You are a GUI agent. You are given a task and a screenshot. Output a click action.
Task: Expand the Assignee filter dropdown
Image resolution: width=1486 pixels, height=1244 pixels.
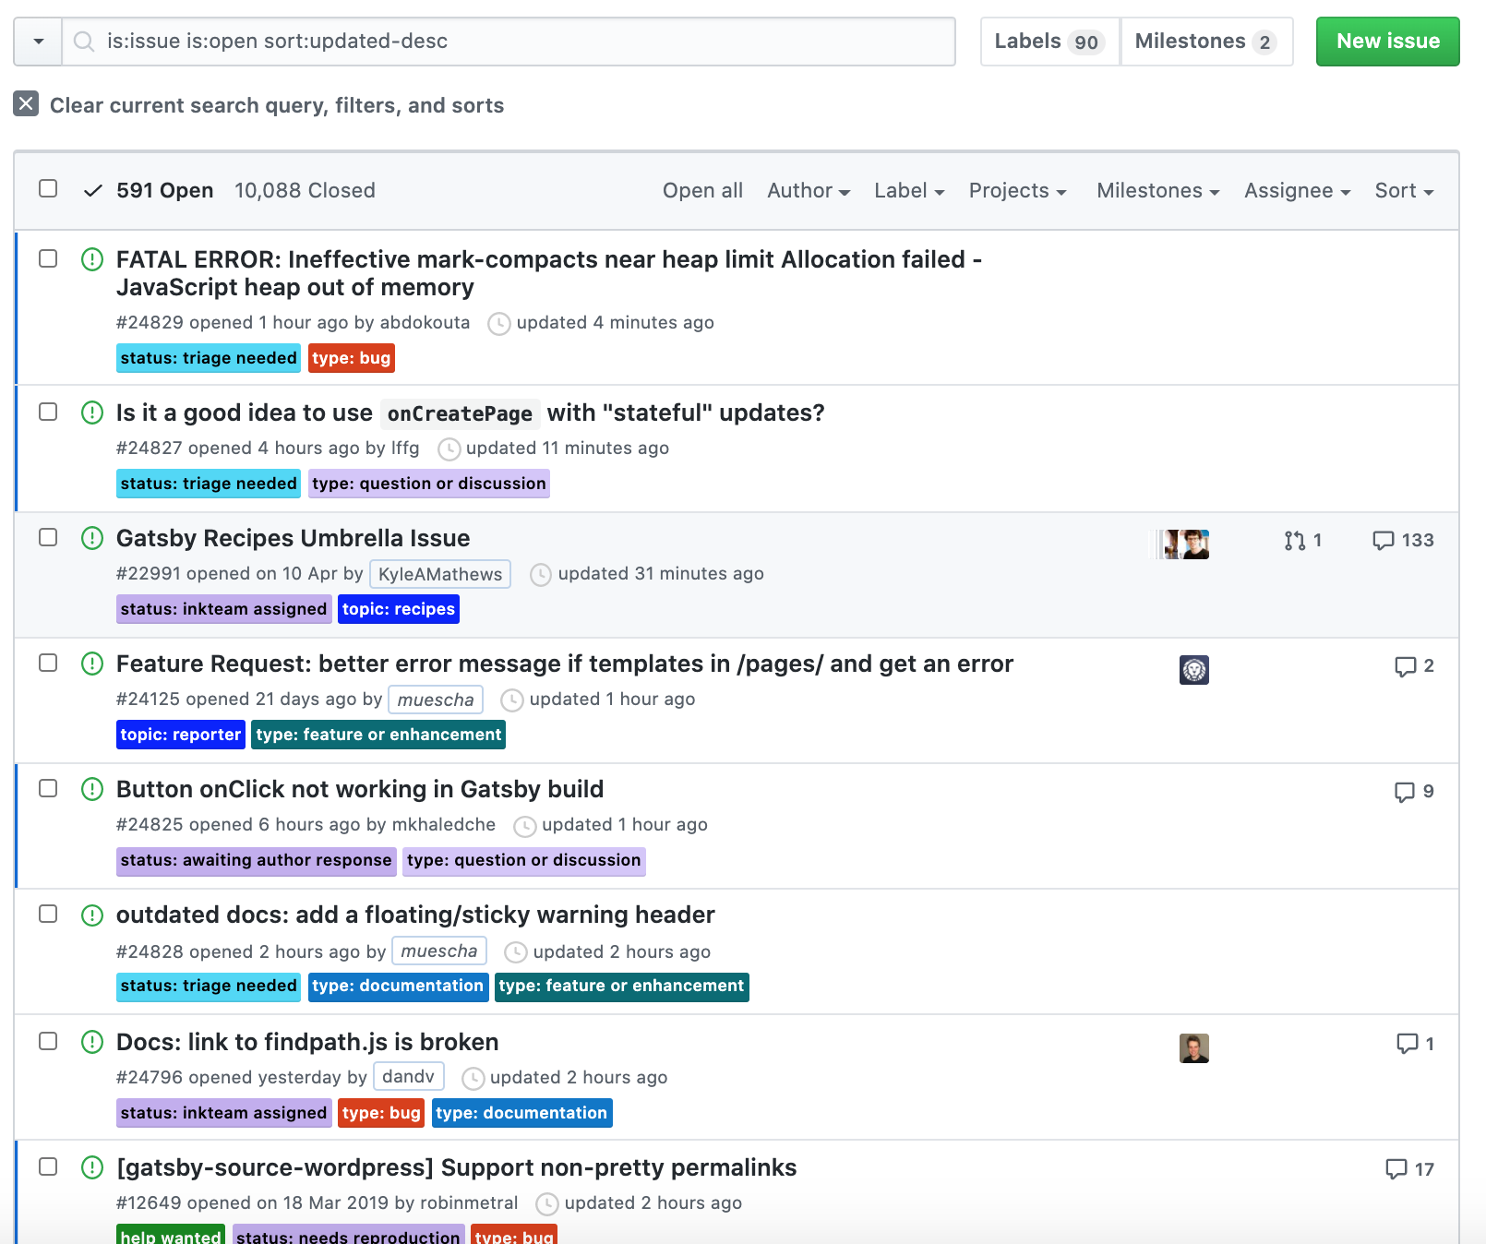click(x=1297, y=191)
